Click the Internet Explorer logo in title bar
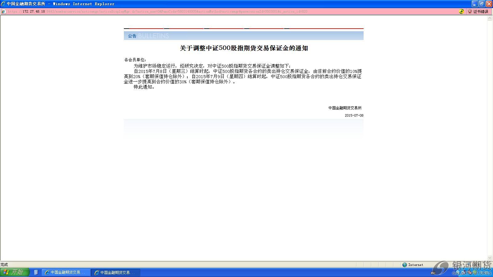Viewport: 493px width, 277px height. [x=3, y=4]
